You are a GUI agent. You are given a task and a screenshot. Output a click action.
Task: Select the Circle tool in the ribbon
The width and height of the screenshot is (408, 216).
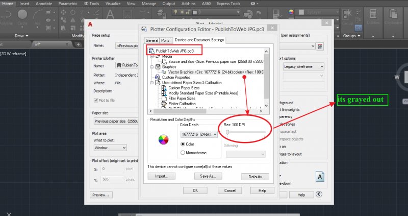pos(22,16)
